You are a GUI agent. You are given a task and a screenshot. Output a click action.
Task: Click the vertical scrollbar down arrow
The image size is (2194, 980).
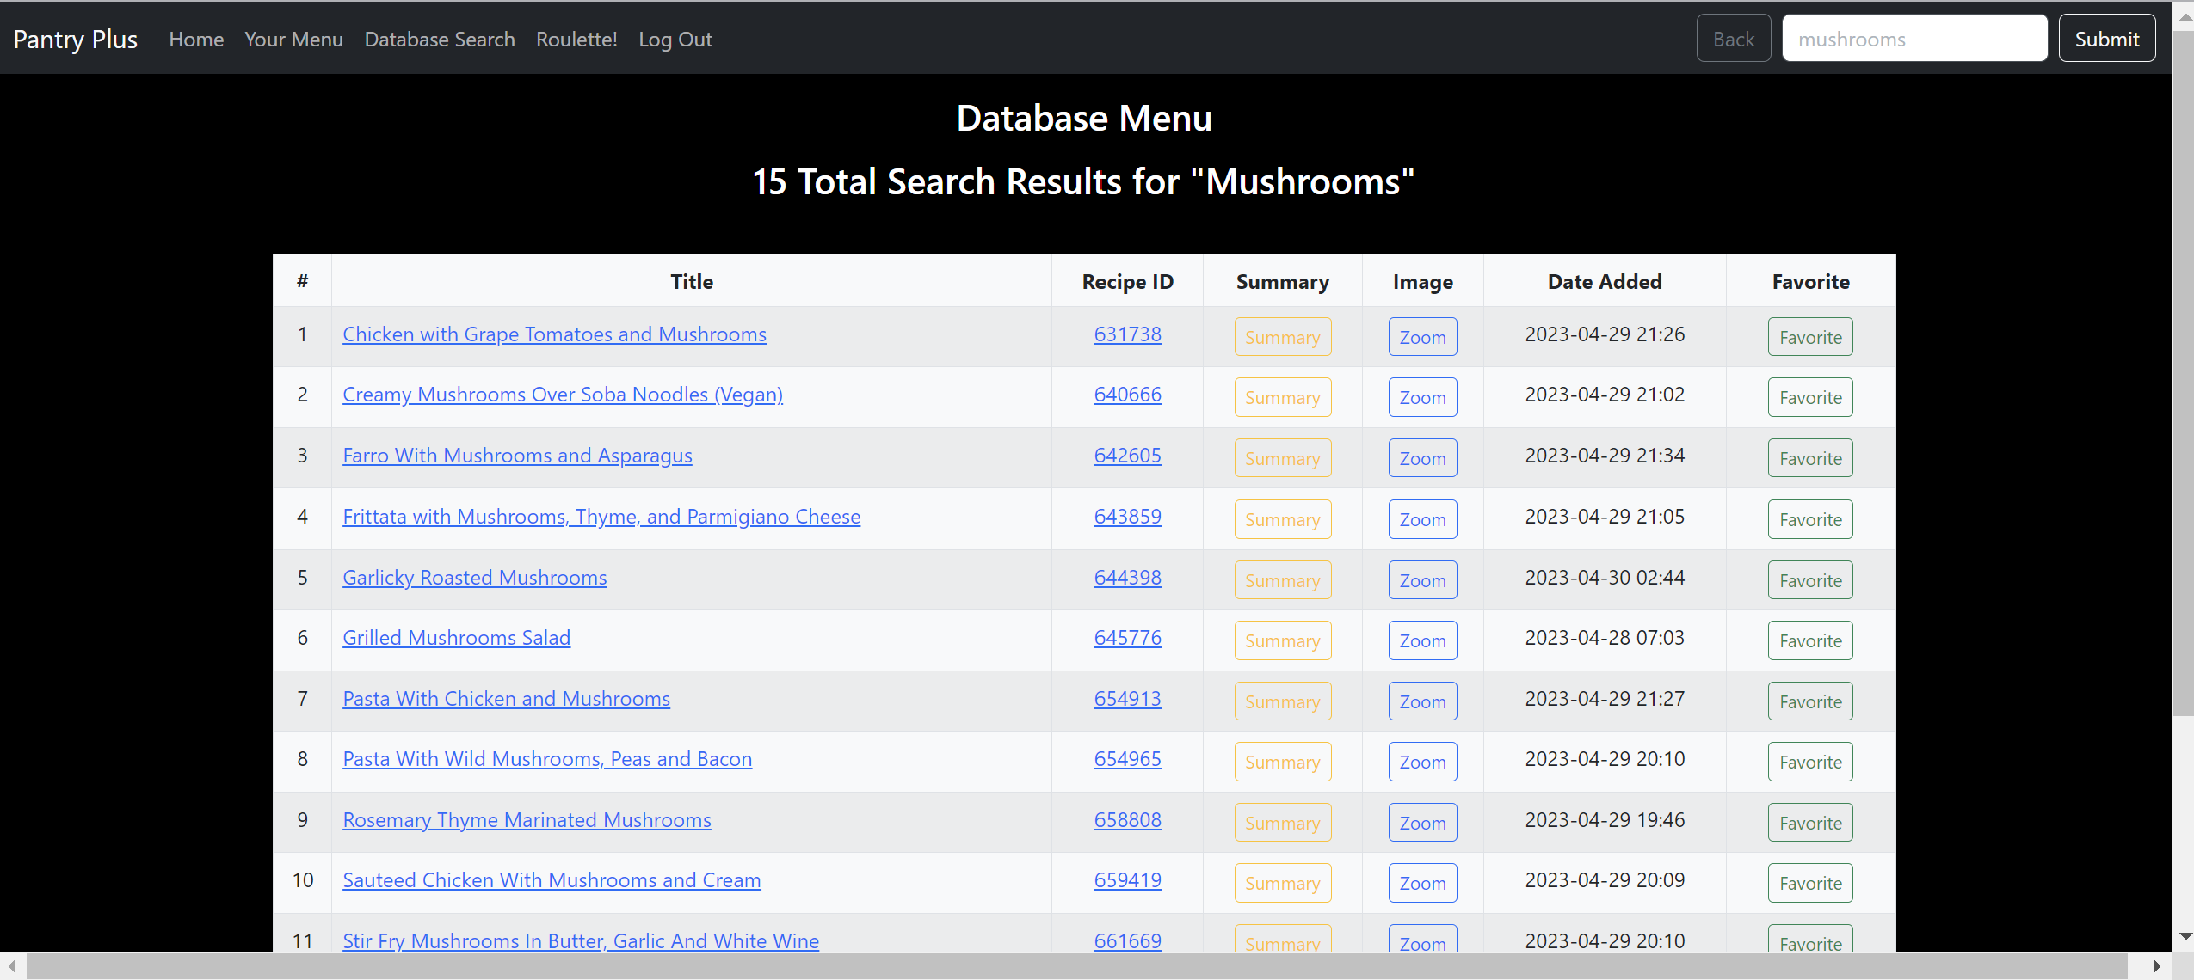click(x=2185, y=936)
